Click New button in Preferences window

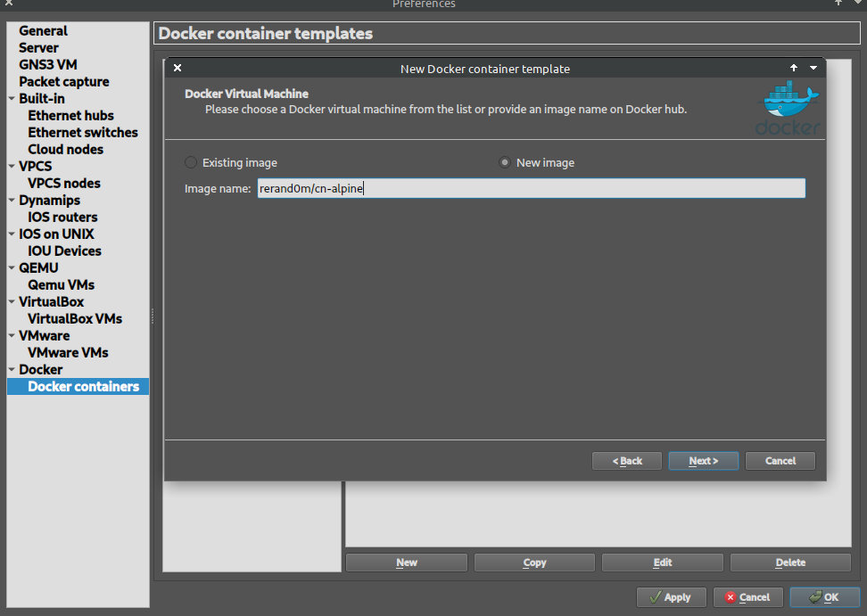(407, 563)
